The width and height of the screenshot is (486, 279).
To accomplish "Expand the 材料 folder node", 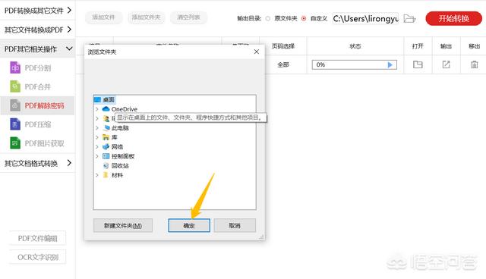I will tap(97, 175).
